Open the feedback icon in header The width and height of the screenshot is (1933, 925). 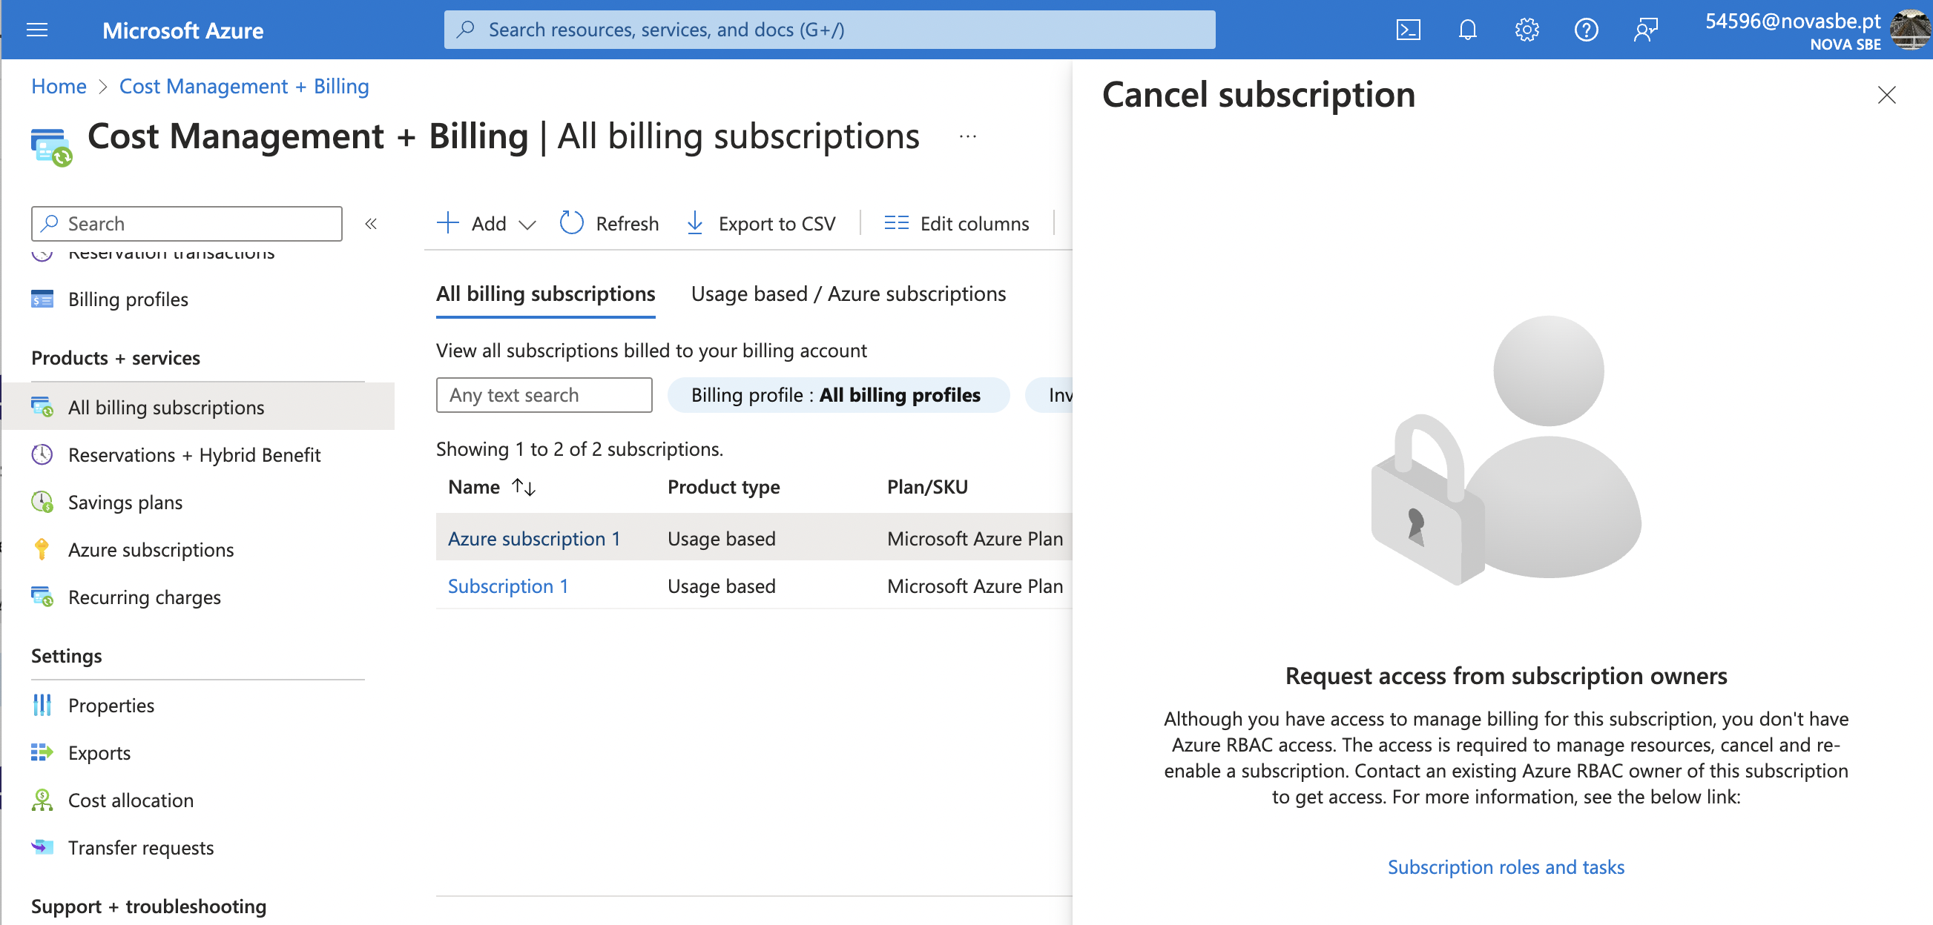coord(1645,30)
